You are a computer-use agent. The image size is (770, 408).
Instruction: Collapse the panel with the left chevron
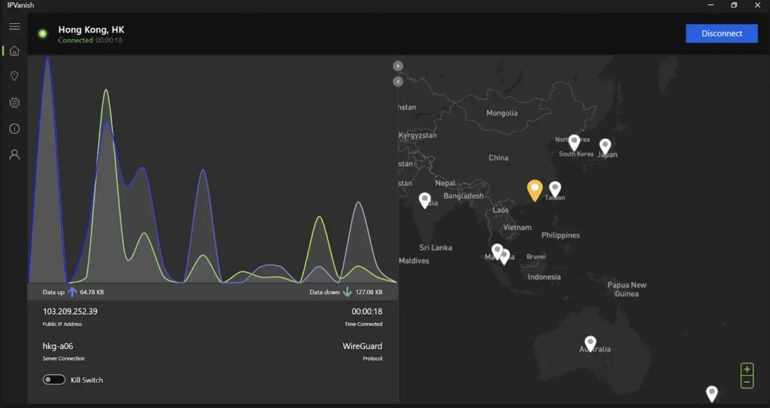[x=398, y=81]
